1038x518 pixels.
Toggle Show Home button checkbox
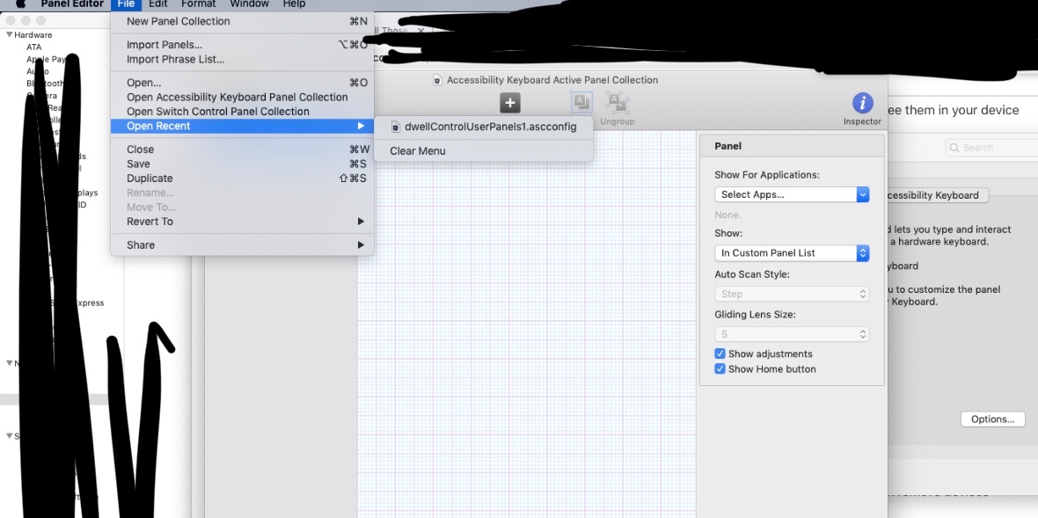pos(720,369)
